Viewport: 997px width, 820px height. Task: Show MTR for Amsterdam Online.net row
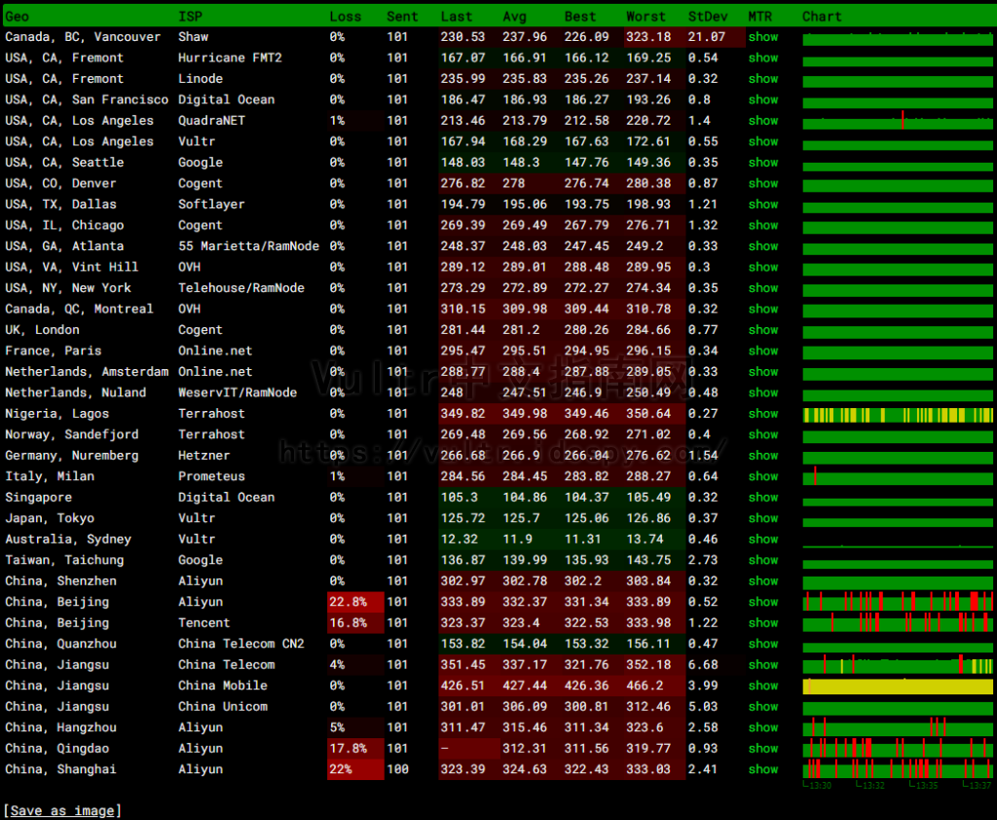(x=763, y=372)
